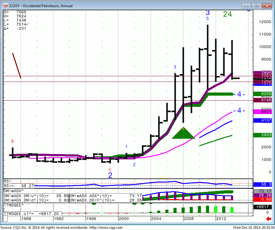Click the 28.26 purple scale tag
The image size is (275, 230).
262,195
